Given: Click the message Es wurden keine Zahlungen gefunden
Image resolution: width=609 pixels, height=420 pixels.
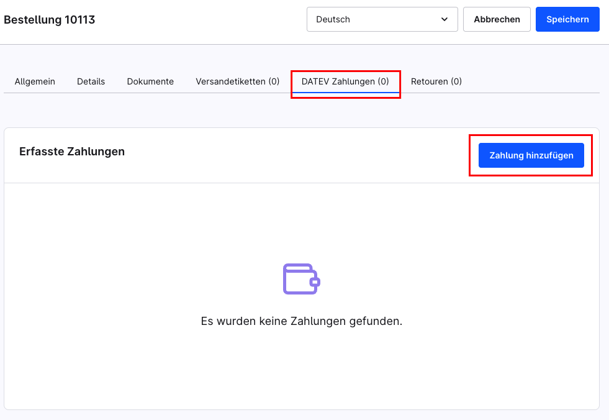Looking at the screenshot, I should click(x=300, y=321).
